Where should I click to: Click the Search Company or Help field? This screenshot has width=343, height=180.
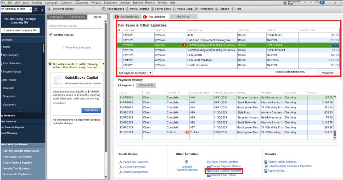(x=14, y=10)
